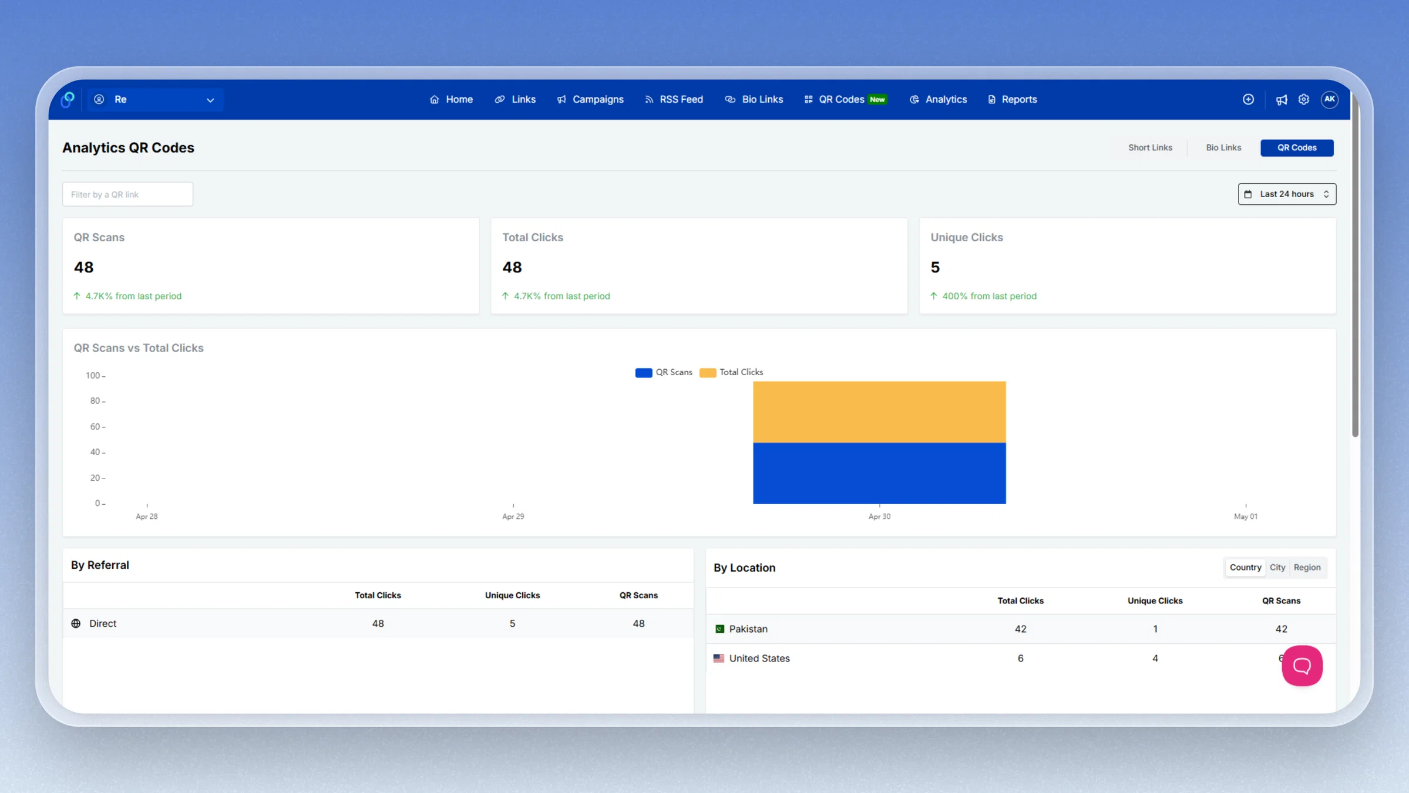
Task: Focus the Filter by a QR link field
Action: (x=127, y=194)
